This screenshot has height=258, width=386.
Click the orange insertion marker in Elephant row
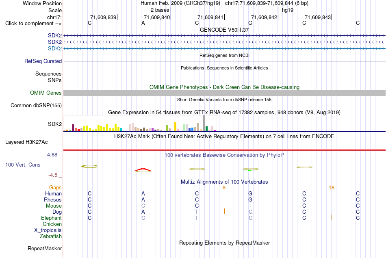click(332, 217)
